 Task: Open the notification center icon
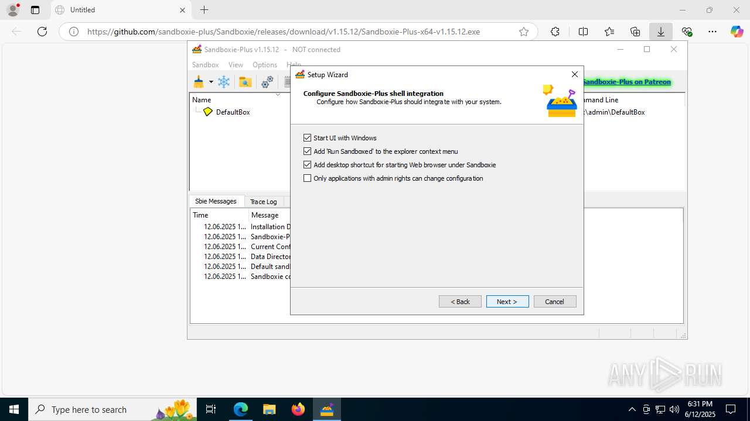pyautogui.click(x=731, y=409)
